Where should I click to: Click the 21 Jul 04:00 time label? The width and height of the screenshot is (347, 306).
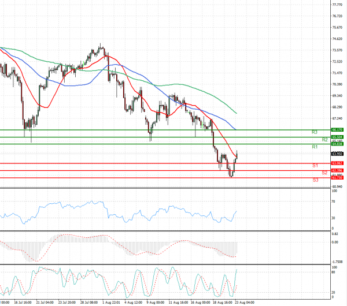(x=45, y=302)
